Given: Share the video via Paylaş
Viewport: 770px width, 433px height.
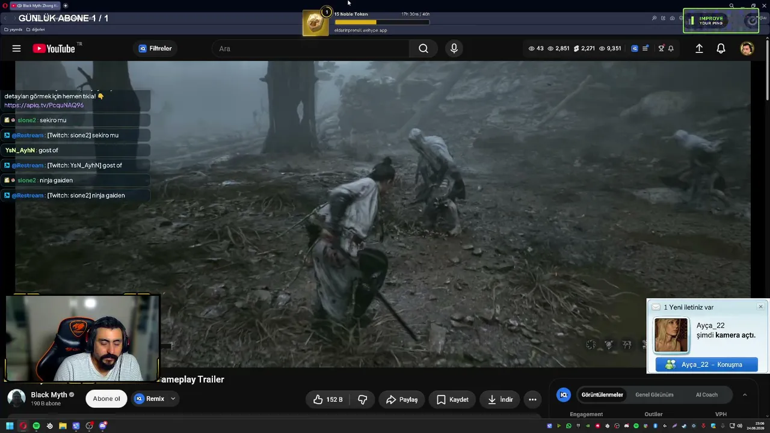Looking at the screenshot, I should (402, 399).
